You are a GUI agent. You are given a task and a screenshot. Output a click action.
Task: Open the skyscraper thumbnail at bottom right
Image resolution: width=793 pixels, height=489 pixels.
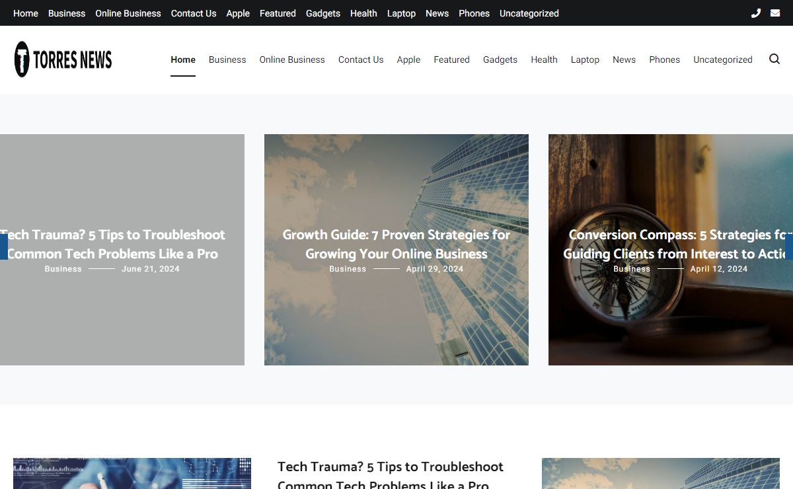661,473
